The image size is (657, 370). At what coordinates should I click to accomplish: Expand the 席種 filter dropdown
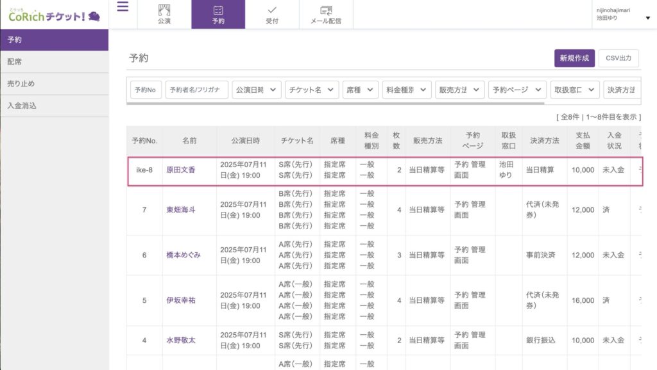click(x=361, y=90)
